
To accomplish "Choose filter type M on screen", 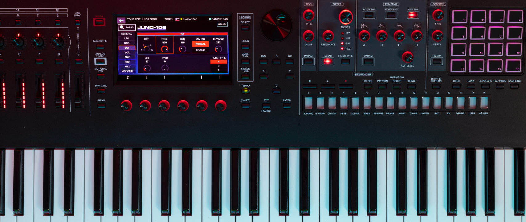I will tap(219, 66).
